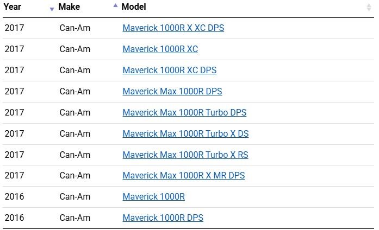The width and height of the screenshot is (379, 230).
Task: Sort table by Model column header
Action: pos(134,7)
